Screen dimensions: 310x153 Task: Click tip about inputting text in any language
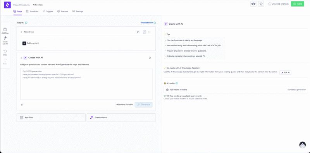[185, 40]
